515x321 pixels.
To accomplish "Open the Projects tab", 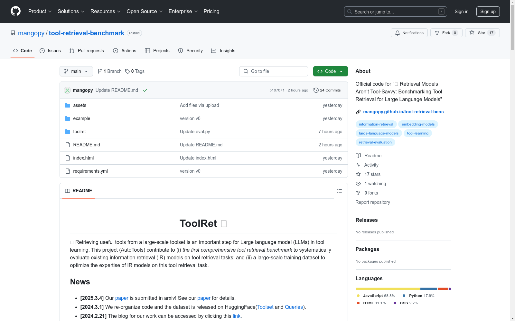I will pos(157,51).
